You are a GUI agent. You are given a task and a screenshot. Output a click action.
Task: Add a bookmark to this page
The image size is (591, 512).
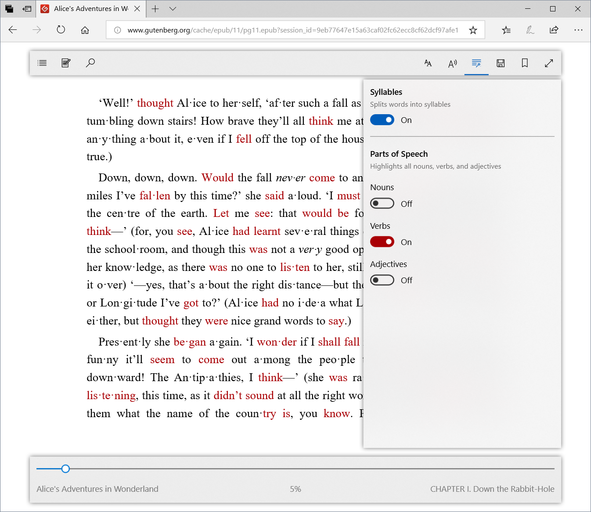pos(525,63)
